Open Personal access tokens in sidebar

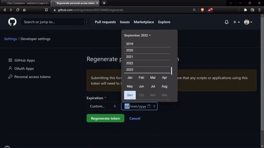pyautogui.click(x=29, y=77)
